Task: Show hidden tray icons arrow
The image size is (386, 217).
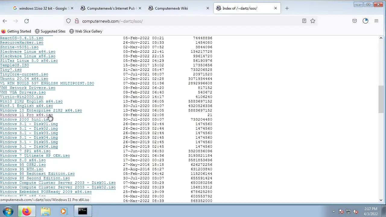Action: click(x=334, y=211)
